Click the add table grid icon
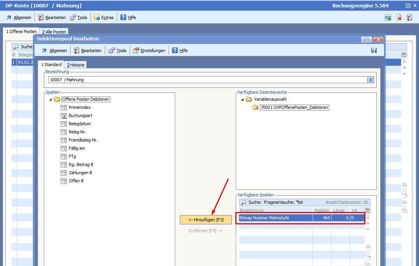The width and height of the screenshot is (419, 266). pos(388,17)
